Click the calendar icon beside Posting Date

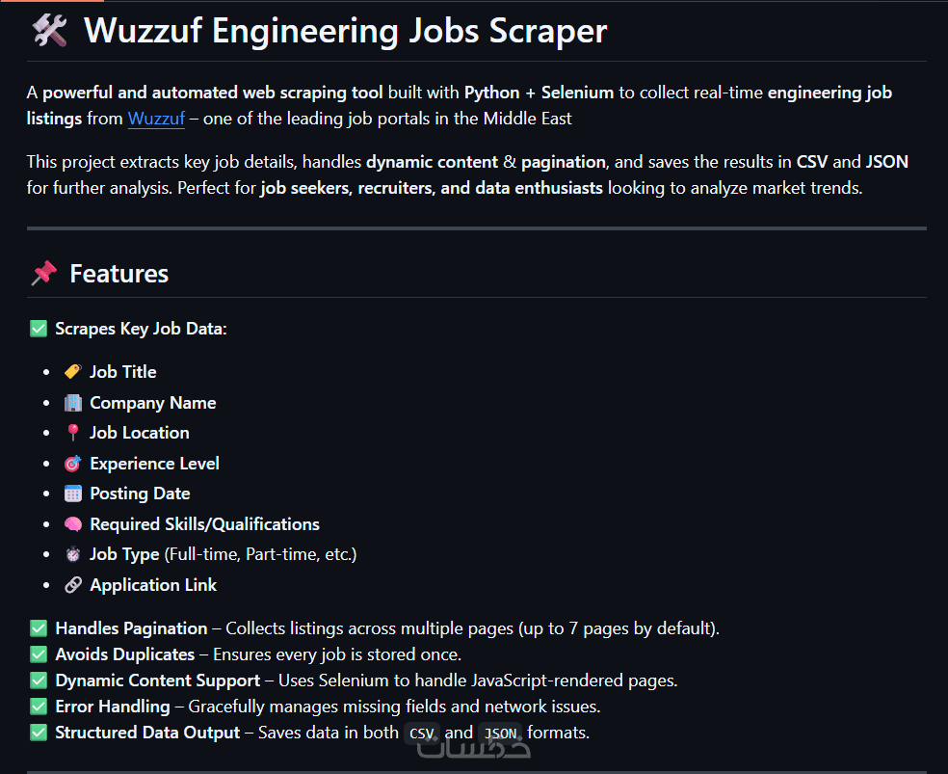[72, 494]
